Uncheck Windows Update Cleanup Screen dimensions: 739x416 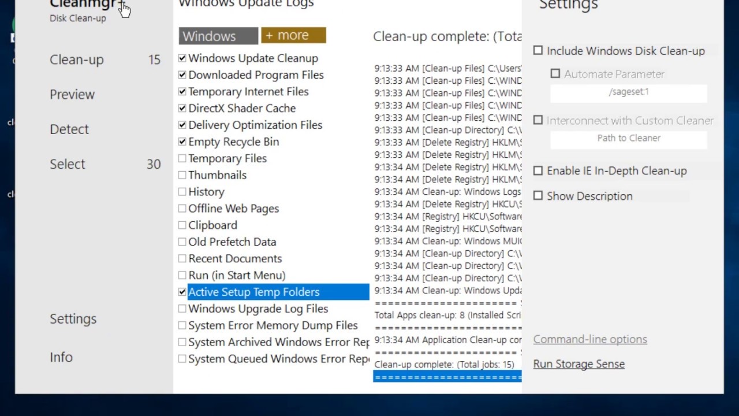tap(182, 58)
